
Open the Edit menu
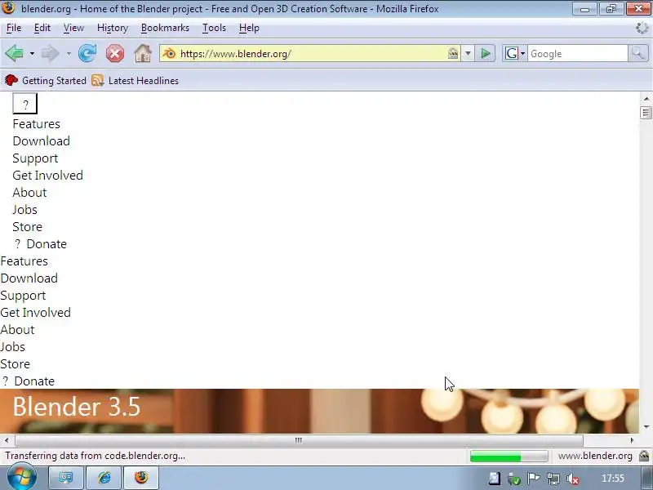point(42,28)
